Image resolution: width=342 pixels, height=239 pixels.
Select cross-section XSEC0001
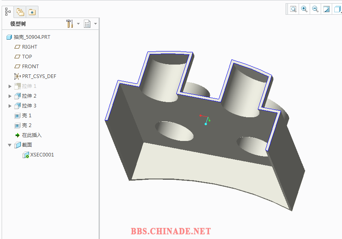coord(42,155)
